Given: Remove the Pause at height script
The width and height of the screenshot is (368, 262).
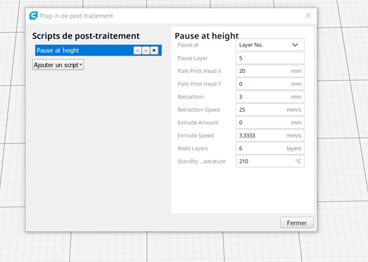Looking at the screenshot, I should click(x=154, y=51).
